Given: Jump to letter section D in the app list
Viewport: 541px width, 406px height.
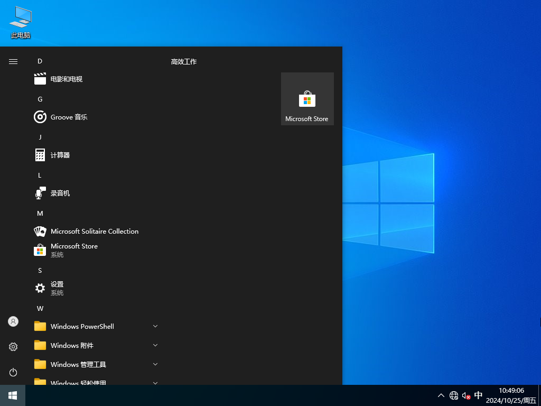Looking at the screenshot, I should point(40,61).
